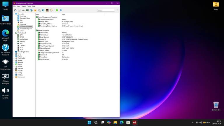Expand the DirectX node arrow
The image size is (224, 126).
pyautogui.click(x=14, y=64)
